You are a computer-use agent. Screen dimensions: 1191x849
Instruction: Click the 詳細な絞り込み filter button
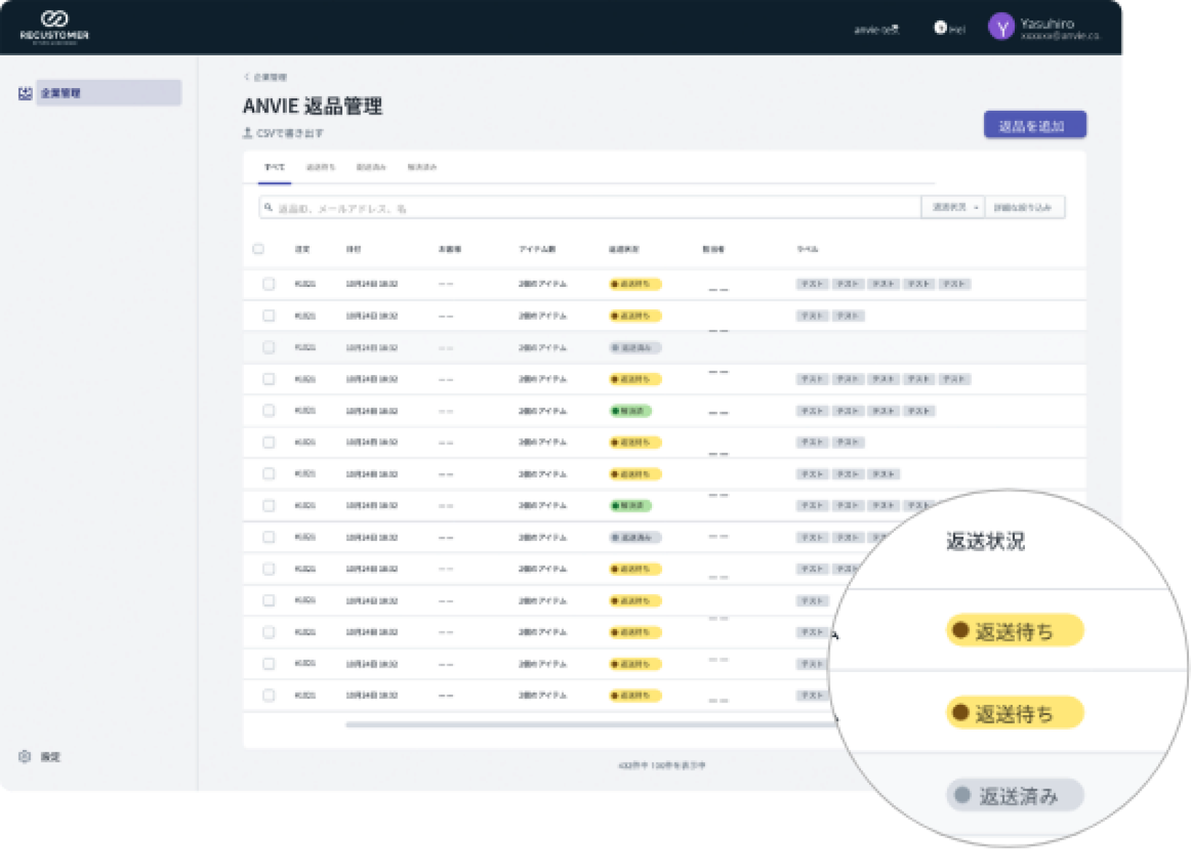click(x=1024, y=208)
